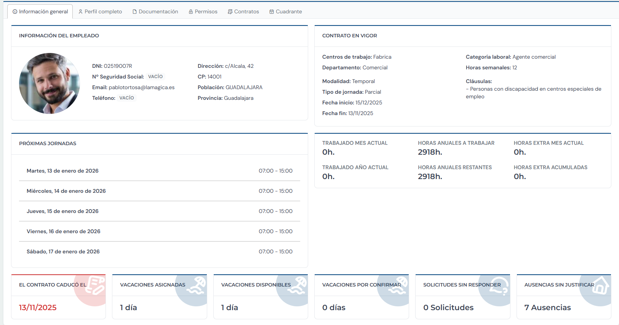Screen dimensions: 619x325
Task: Go to the Permisos tab
Action: [x=203, y=12]
